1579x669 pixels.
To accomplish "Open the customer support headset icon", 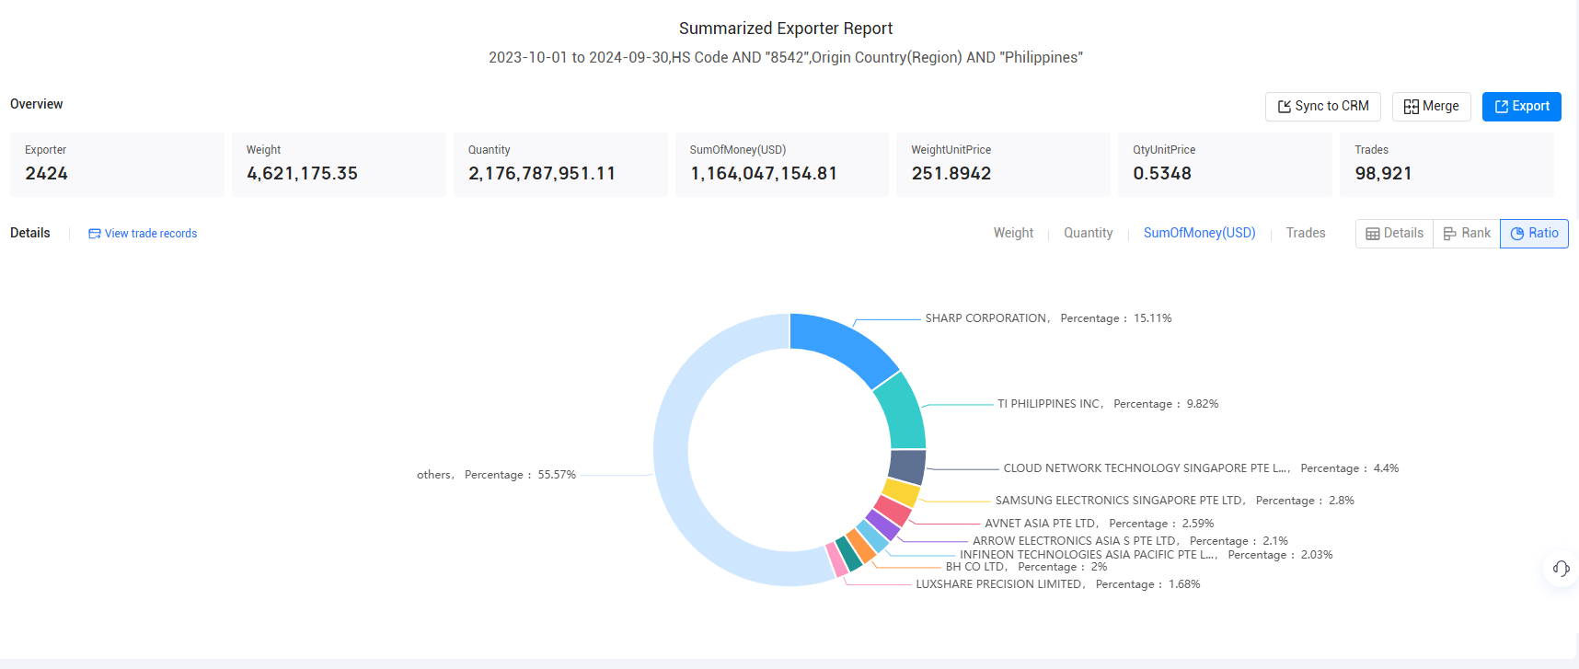I will tap(1561, 569).
